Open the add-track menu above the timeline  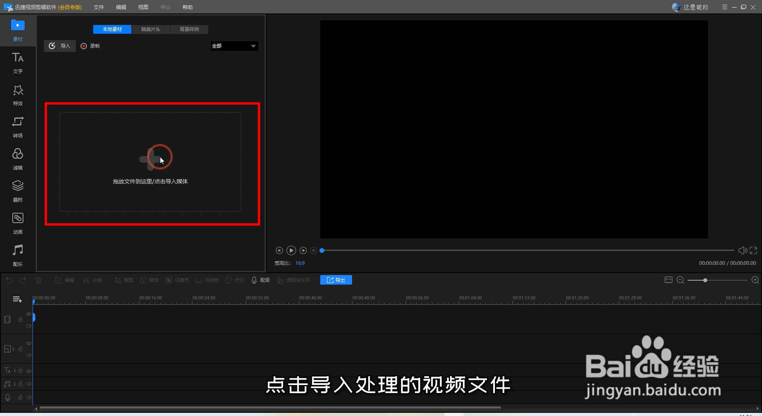[x=17, y=299]
